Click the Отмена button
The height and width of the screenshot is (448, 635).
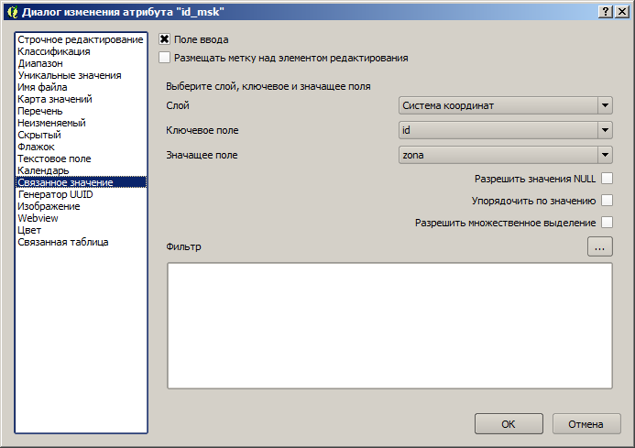586,424
